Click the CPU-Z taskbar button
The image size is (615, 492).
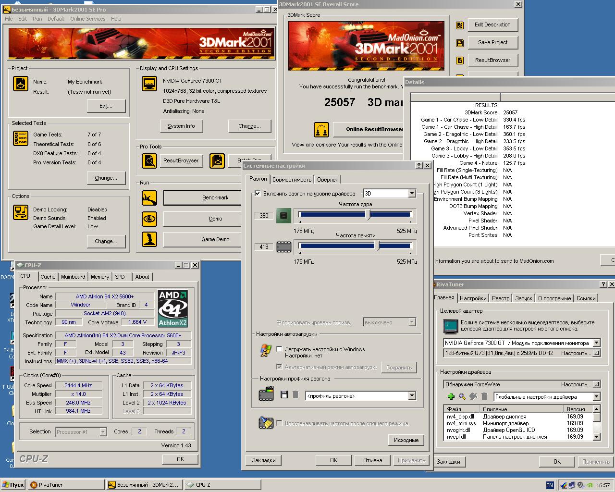pyautogui.click(x=223, y=485)
